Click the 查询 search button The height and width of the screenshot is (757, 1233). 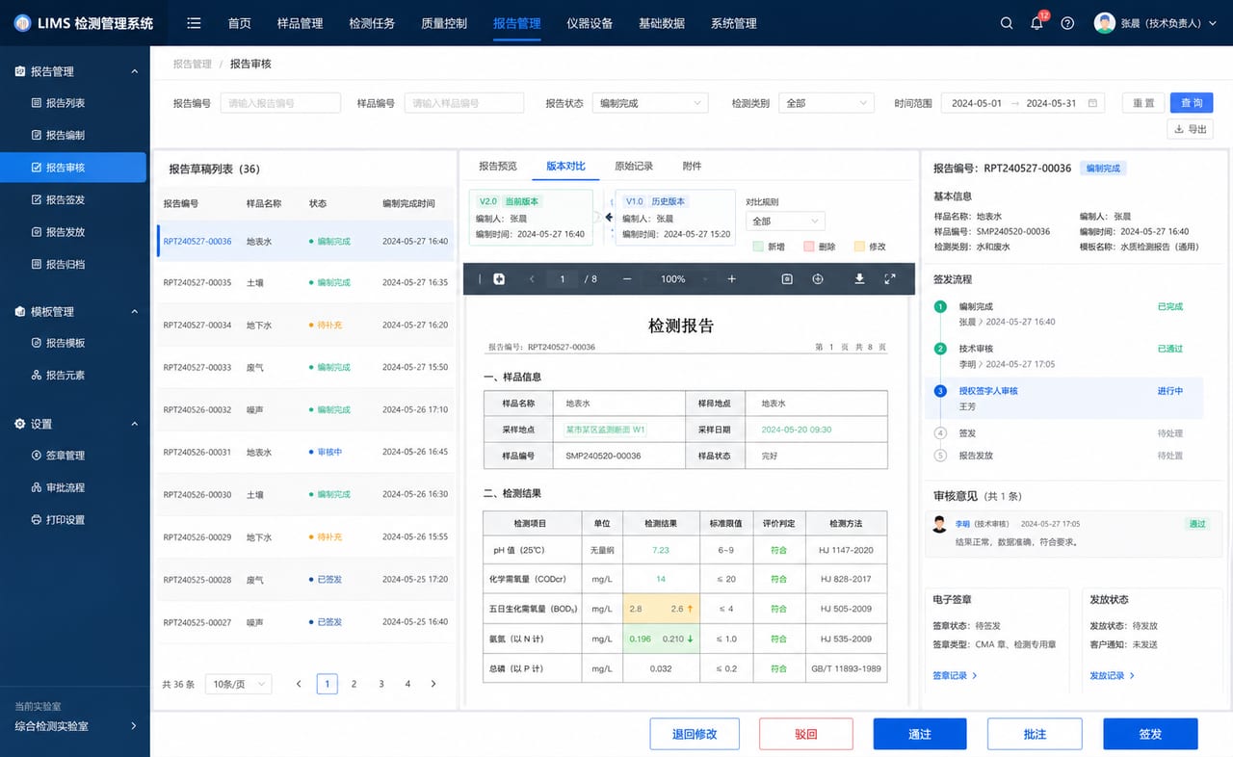coord(1192,103)
